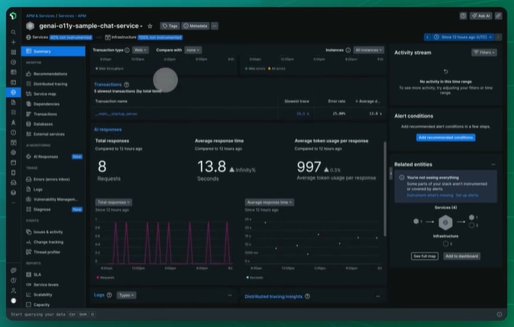Viewport: 514px width, 327px height.
Task: Open Service levels under Reports
Action: [x=46, y=285]
